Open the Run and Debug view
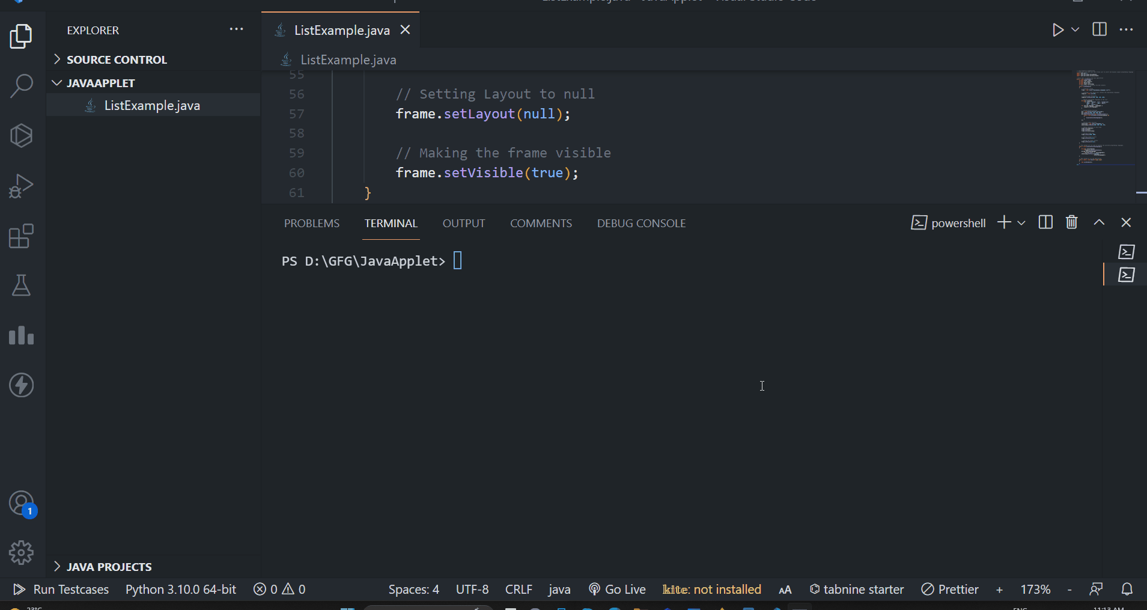The height and width of the screenshot is (610, 1147). click(x=22, y=186)
